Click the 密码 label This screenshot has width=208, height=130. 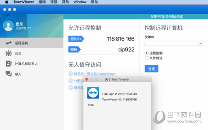pyautogui.click(x=74, y=49)
